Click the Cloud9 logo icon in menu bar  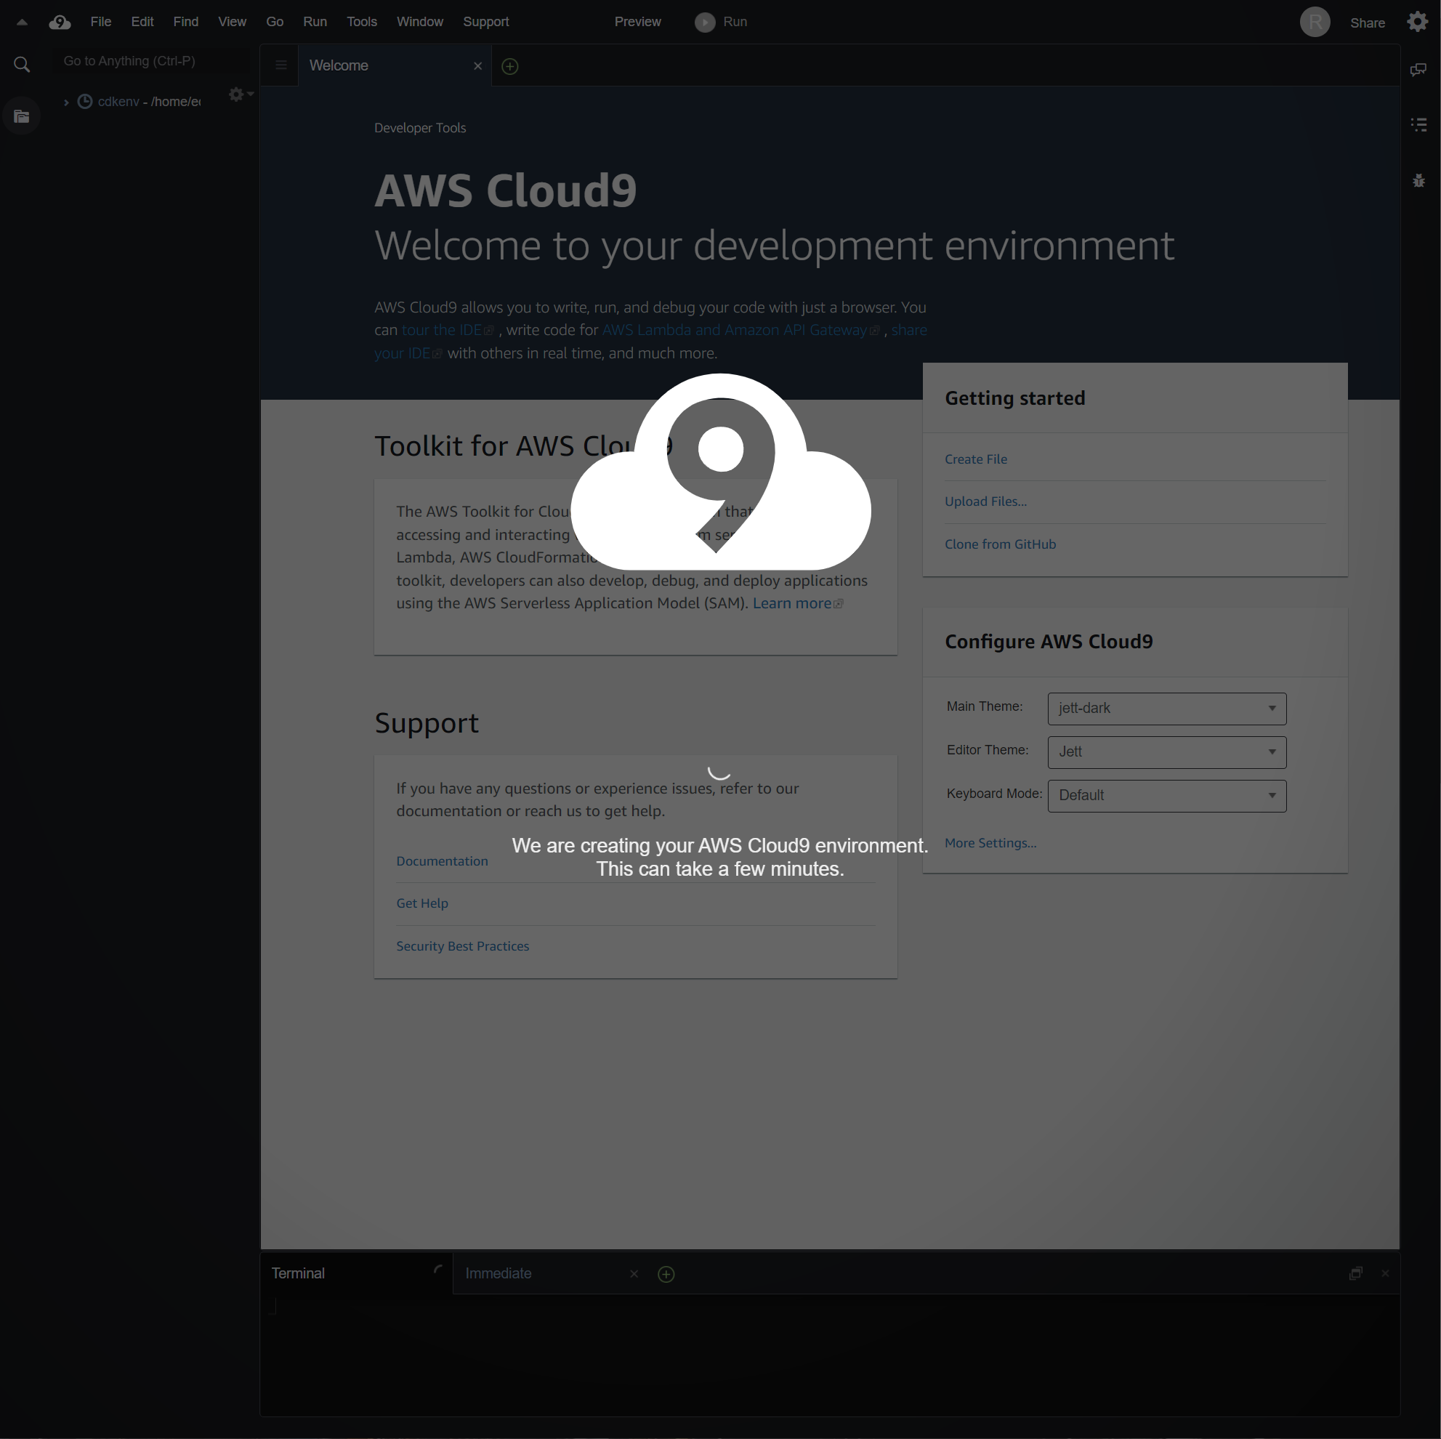click(x=60, y=23)
